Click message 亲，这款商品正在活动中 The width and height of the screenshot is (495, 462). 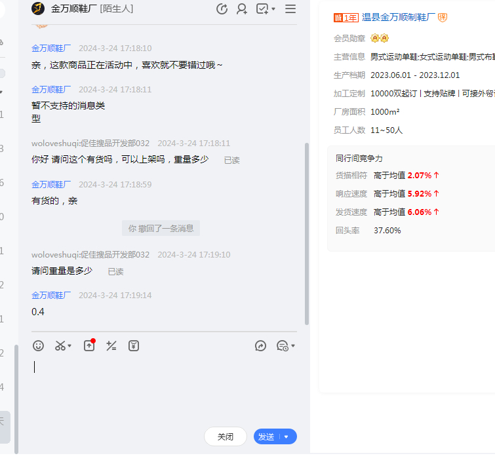[x=127, y=65]
